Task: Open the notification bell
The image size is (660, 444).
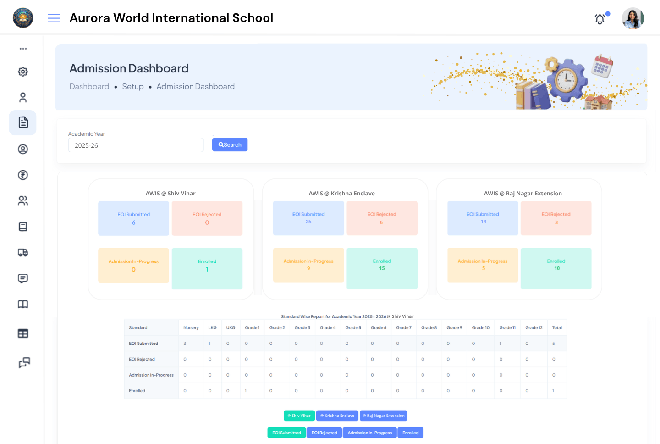Action: tap(599, 19)
